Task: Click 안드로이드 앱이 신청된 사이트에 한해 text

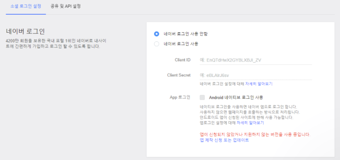Action: pos(246,117)
